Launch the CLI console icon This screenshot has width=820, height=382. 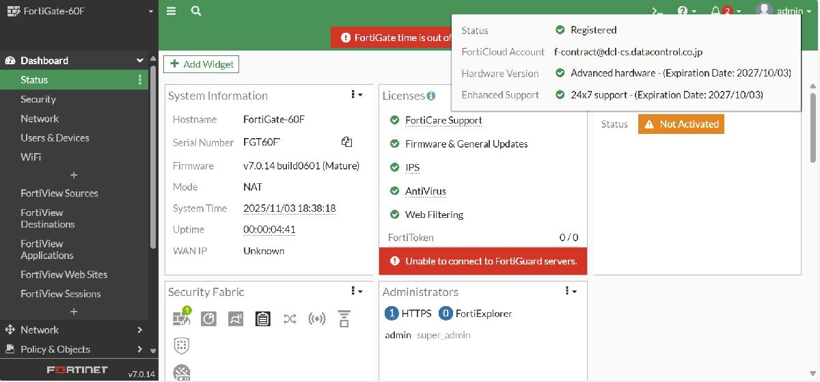(x=657, y=11)
